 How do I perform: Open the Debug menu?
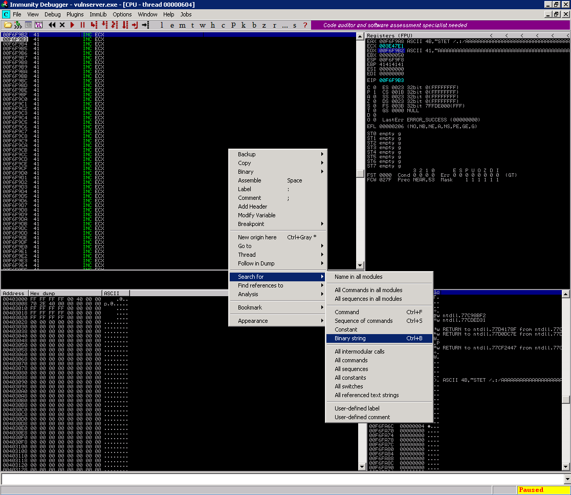52,14
